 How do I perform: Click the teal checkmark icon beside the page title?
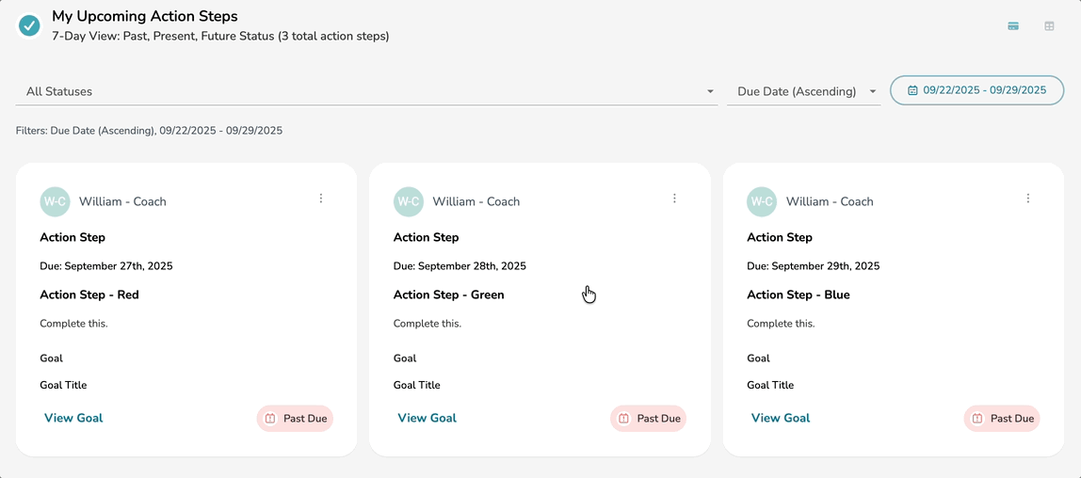29,25
